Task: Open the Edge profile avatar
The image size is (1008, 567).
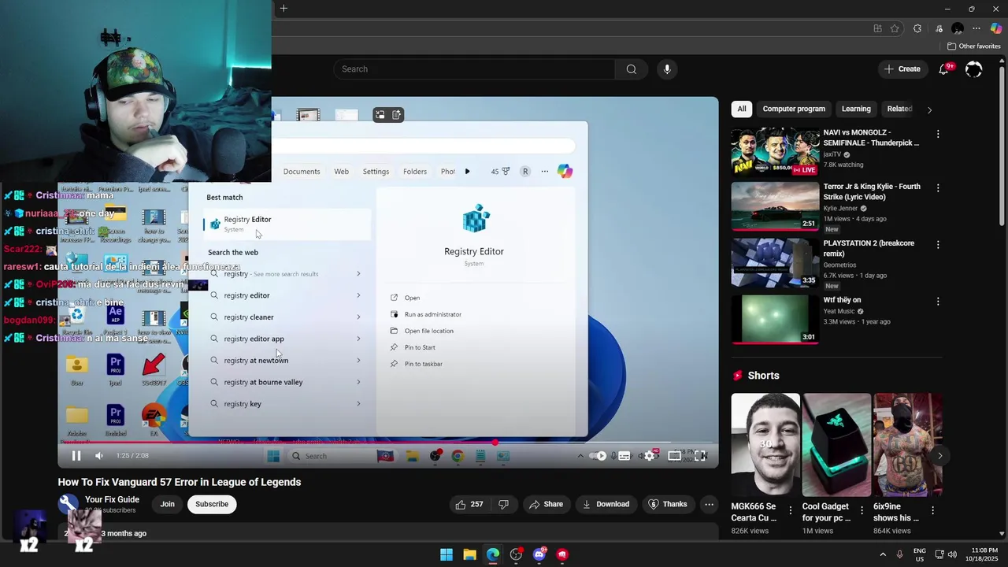Action: click(x=958, y=28)
